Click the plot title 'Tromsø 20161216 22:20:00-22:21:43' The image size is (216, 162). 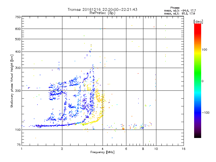102,9
